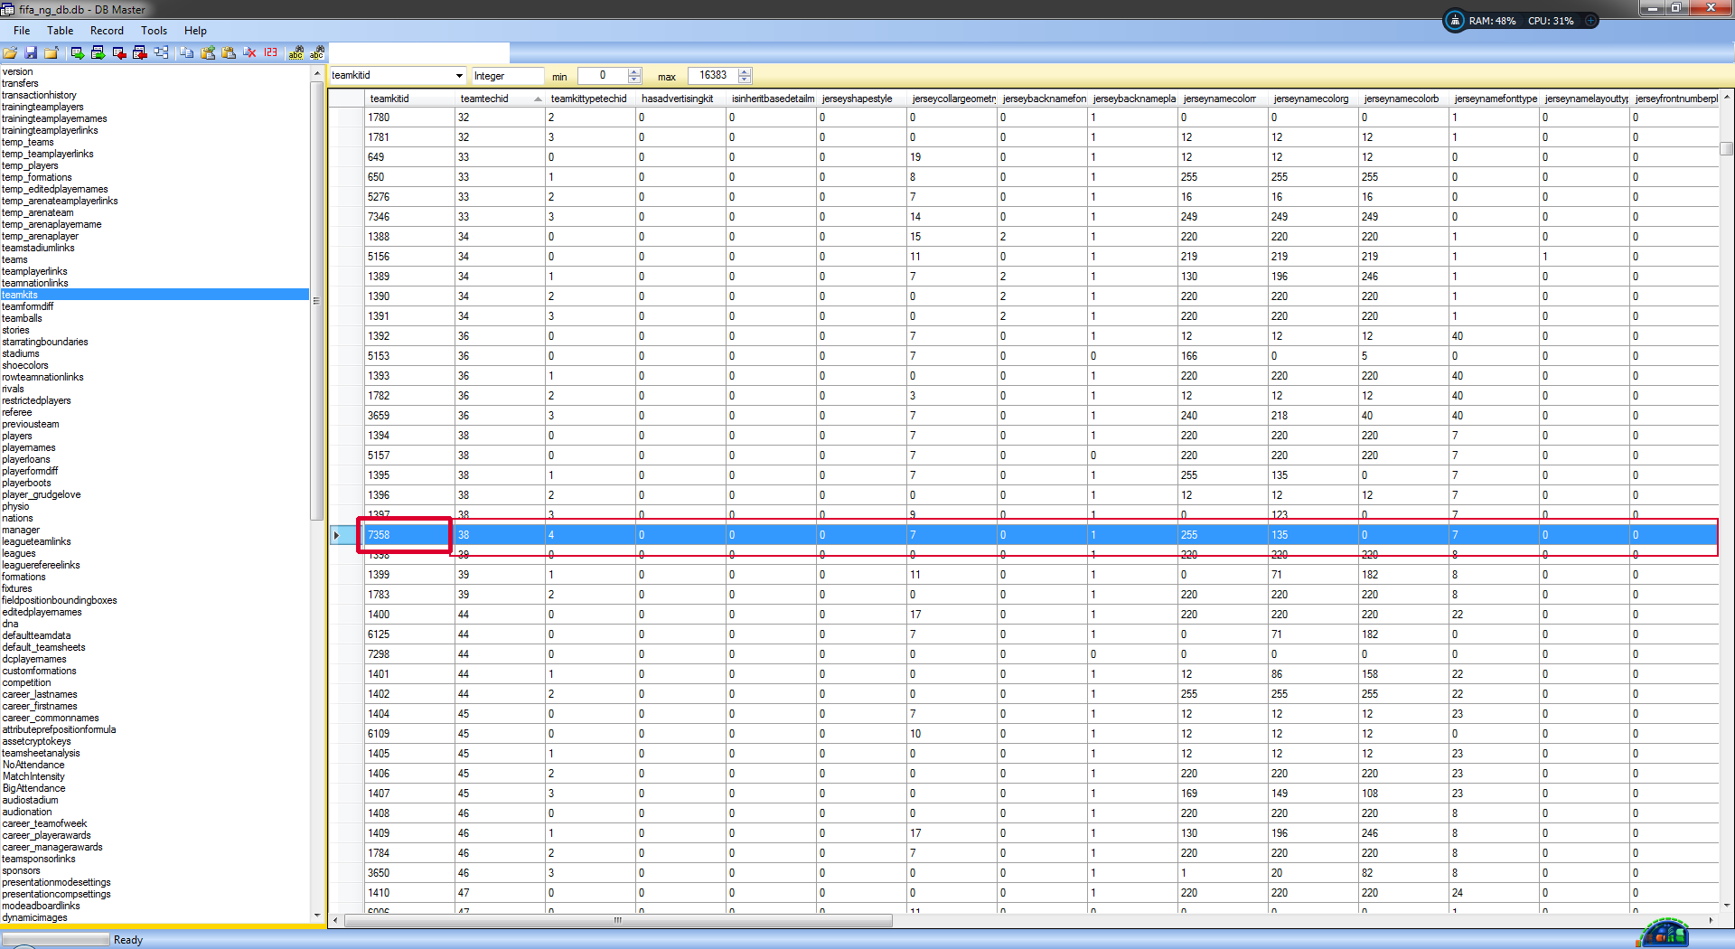Click the red 123 renumber icon
The width and height of the screenshot is (1735, 949).
coord(271,53)
